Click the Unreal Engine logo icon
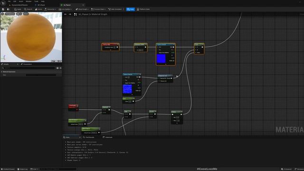The image size is (304, 171). [x=3, y=3]
